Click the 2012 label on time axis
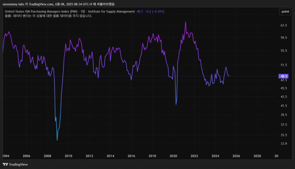 tap(89, 156)
